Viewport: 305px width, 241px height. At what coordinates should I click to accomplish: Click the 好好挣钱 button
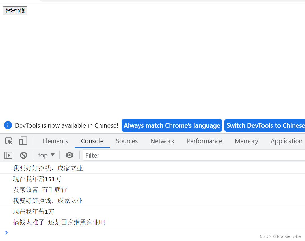click(x=15, y=11)
